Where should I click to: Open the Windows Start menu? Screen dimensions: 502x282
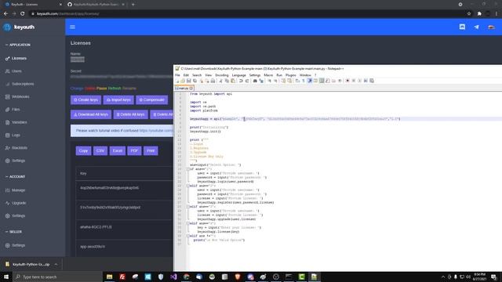pos(5,277)
